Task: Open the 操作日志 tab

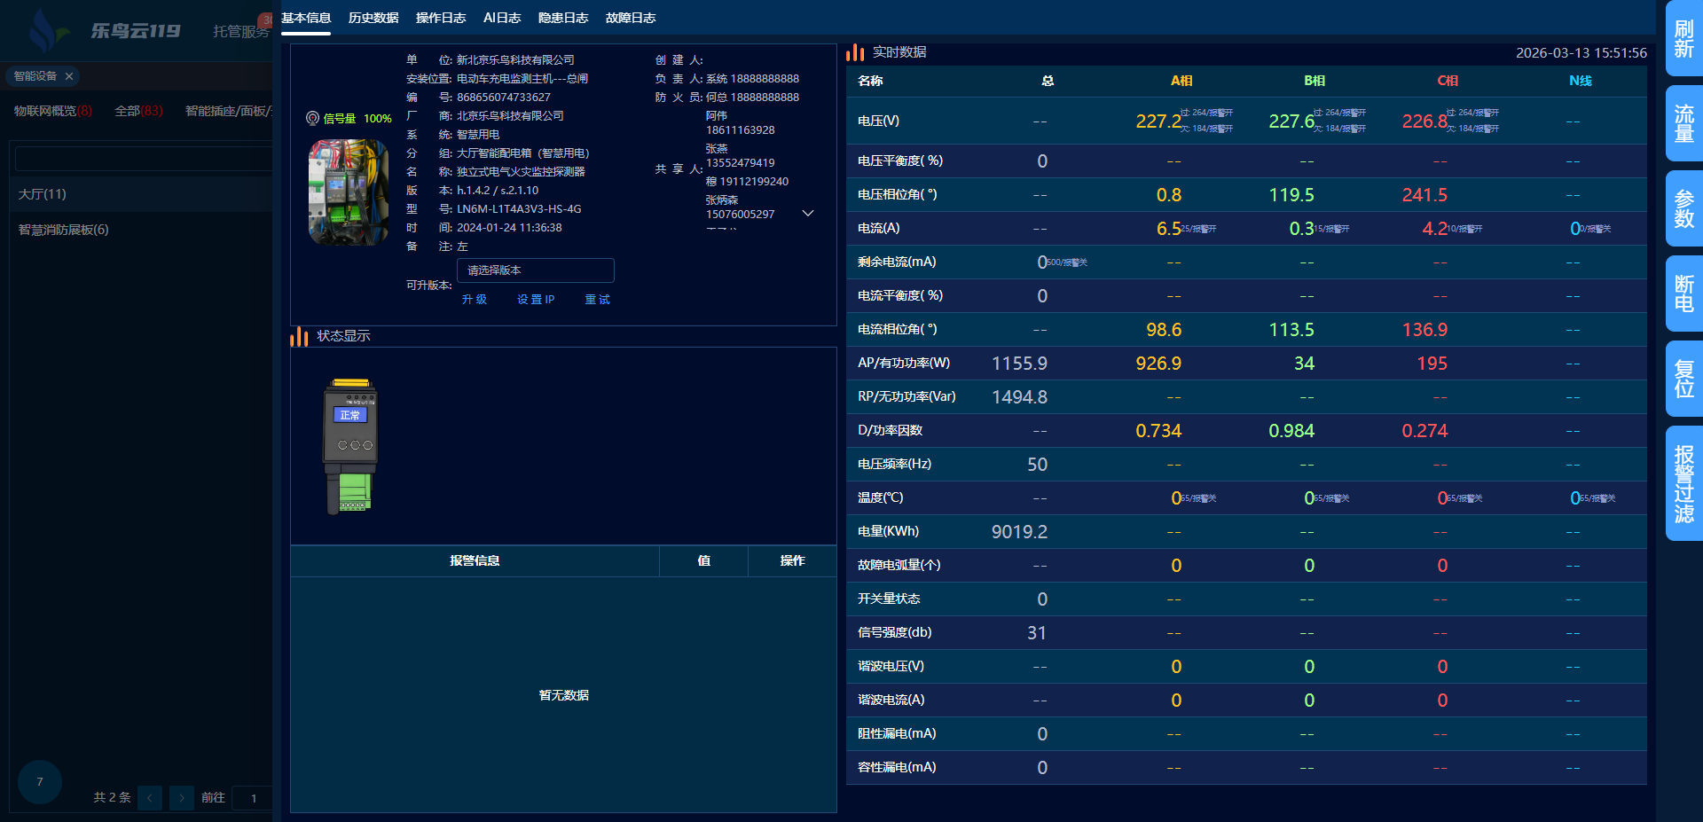Action: click(441, 18)
